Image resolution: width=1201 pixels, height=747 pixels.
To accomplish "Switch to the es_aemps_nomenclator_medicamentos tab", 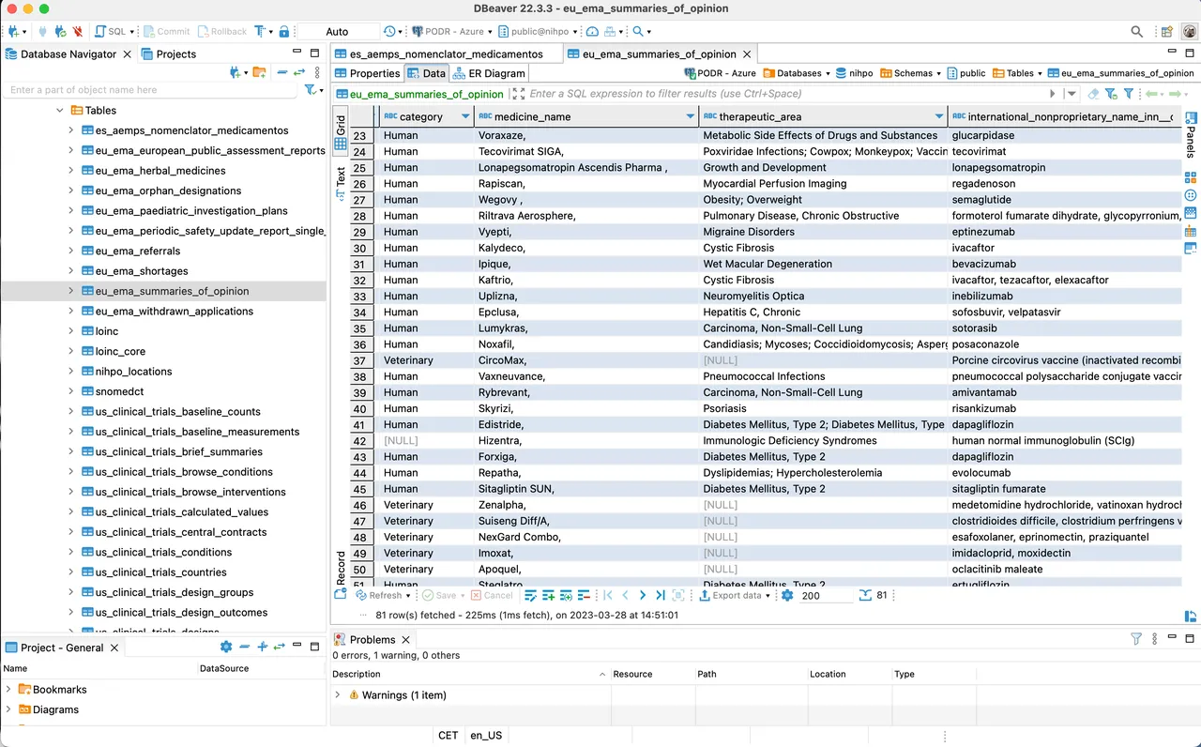I will click(448, 53).
